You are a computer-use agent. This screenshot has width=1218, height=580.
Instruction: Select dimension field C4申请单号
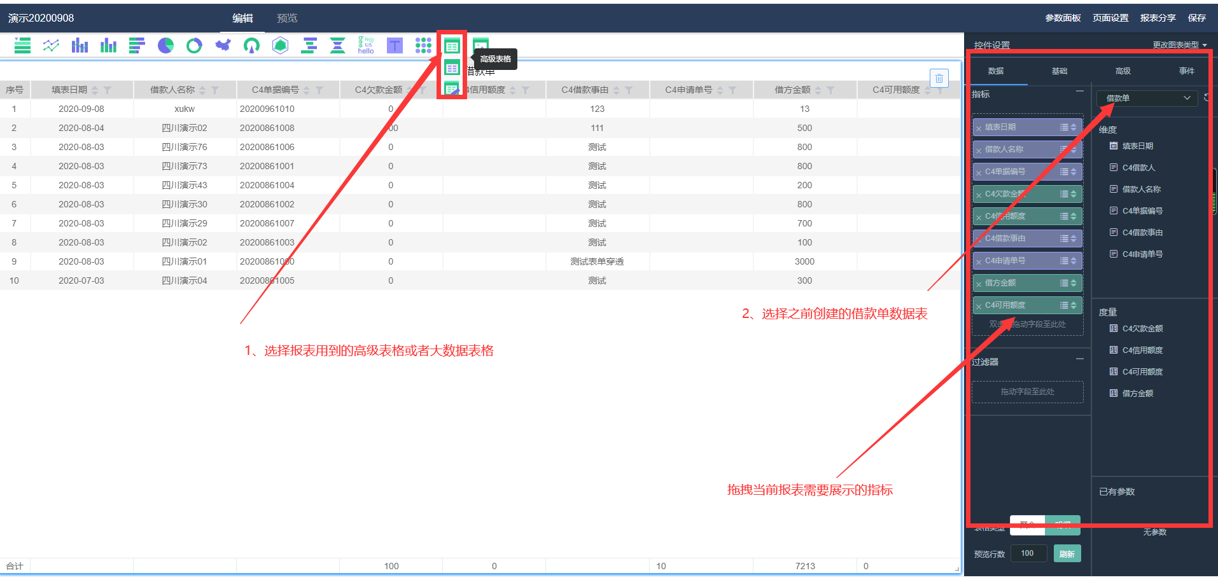click(1142, 254)
